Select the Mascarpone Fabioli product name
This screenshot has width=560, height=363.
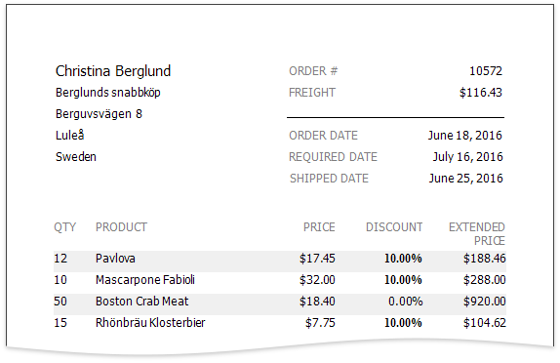[x=145, y=280]
